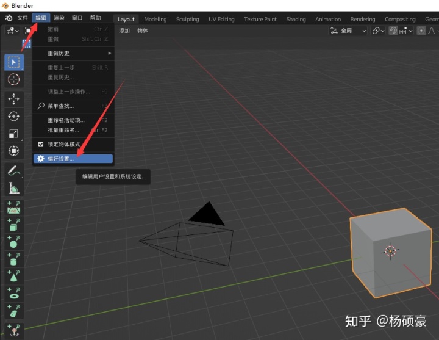Select the gray cube in viewport

click(391, 253)
